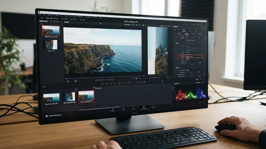
Task: Select the red-outlined clip thumbnail in Media Pool
Action: click(x=51, y=30)
